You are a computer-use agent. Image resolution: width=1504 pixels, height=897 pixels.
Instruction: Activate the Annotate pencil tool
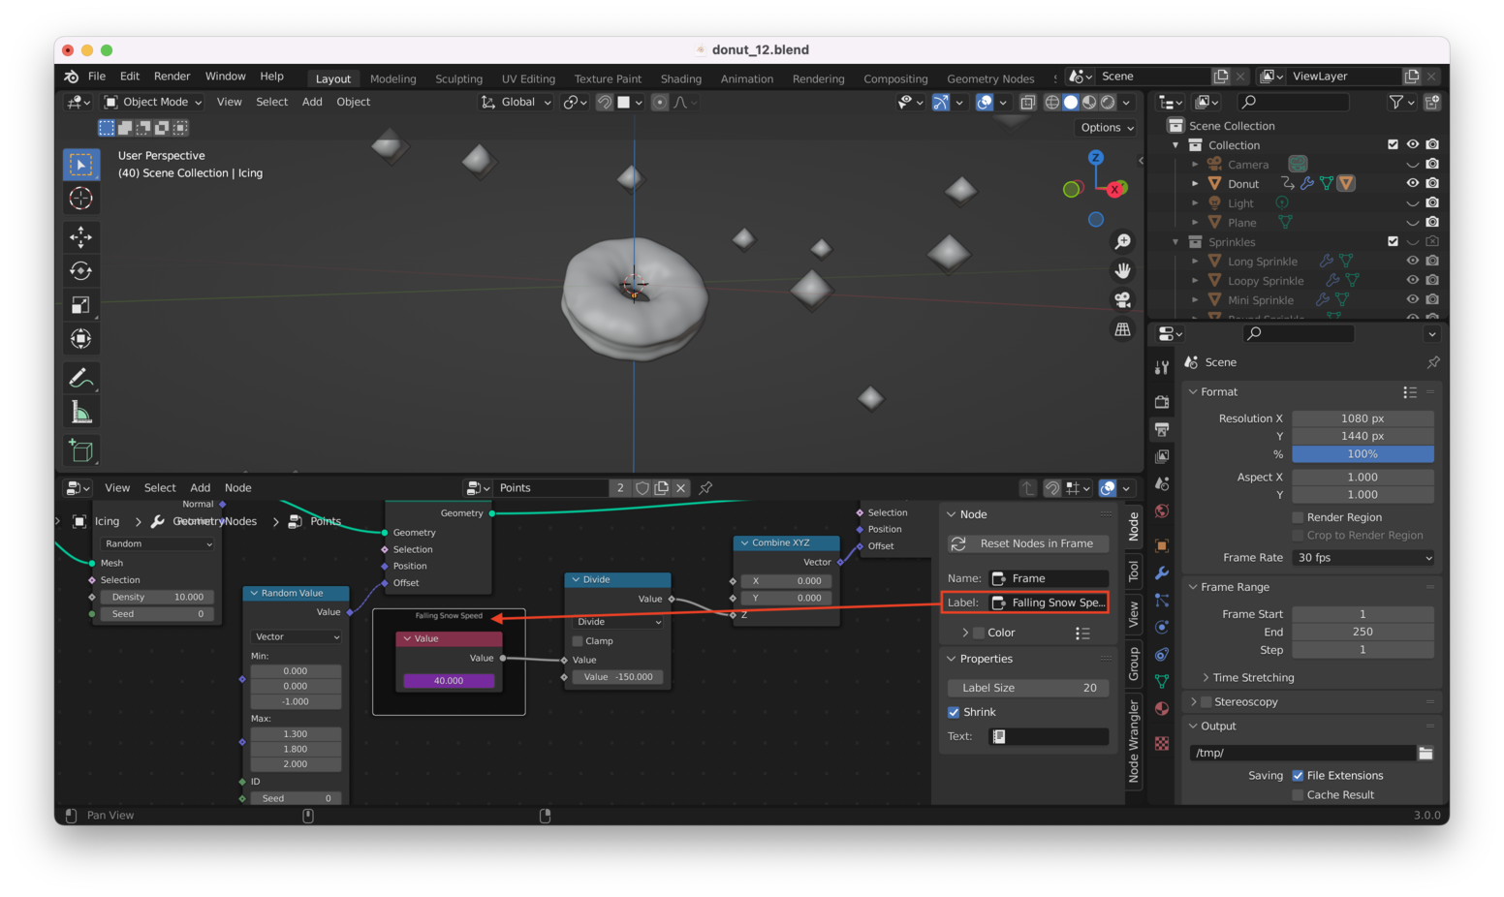(81, 378)
